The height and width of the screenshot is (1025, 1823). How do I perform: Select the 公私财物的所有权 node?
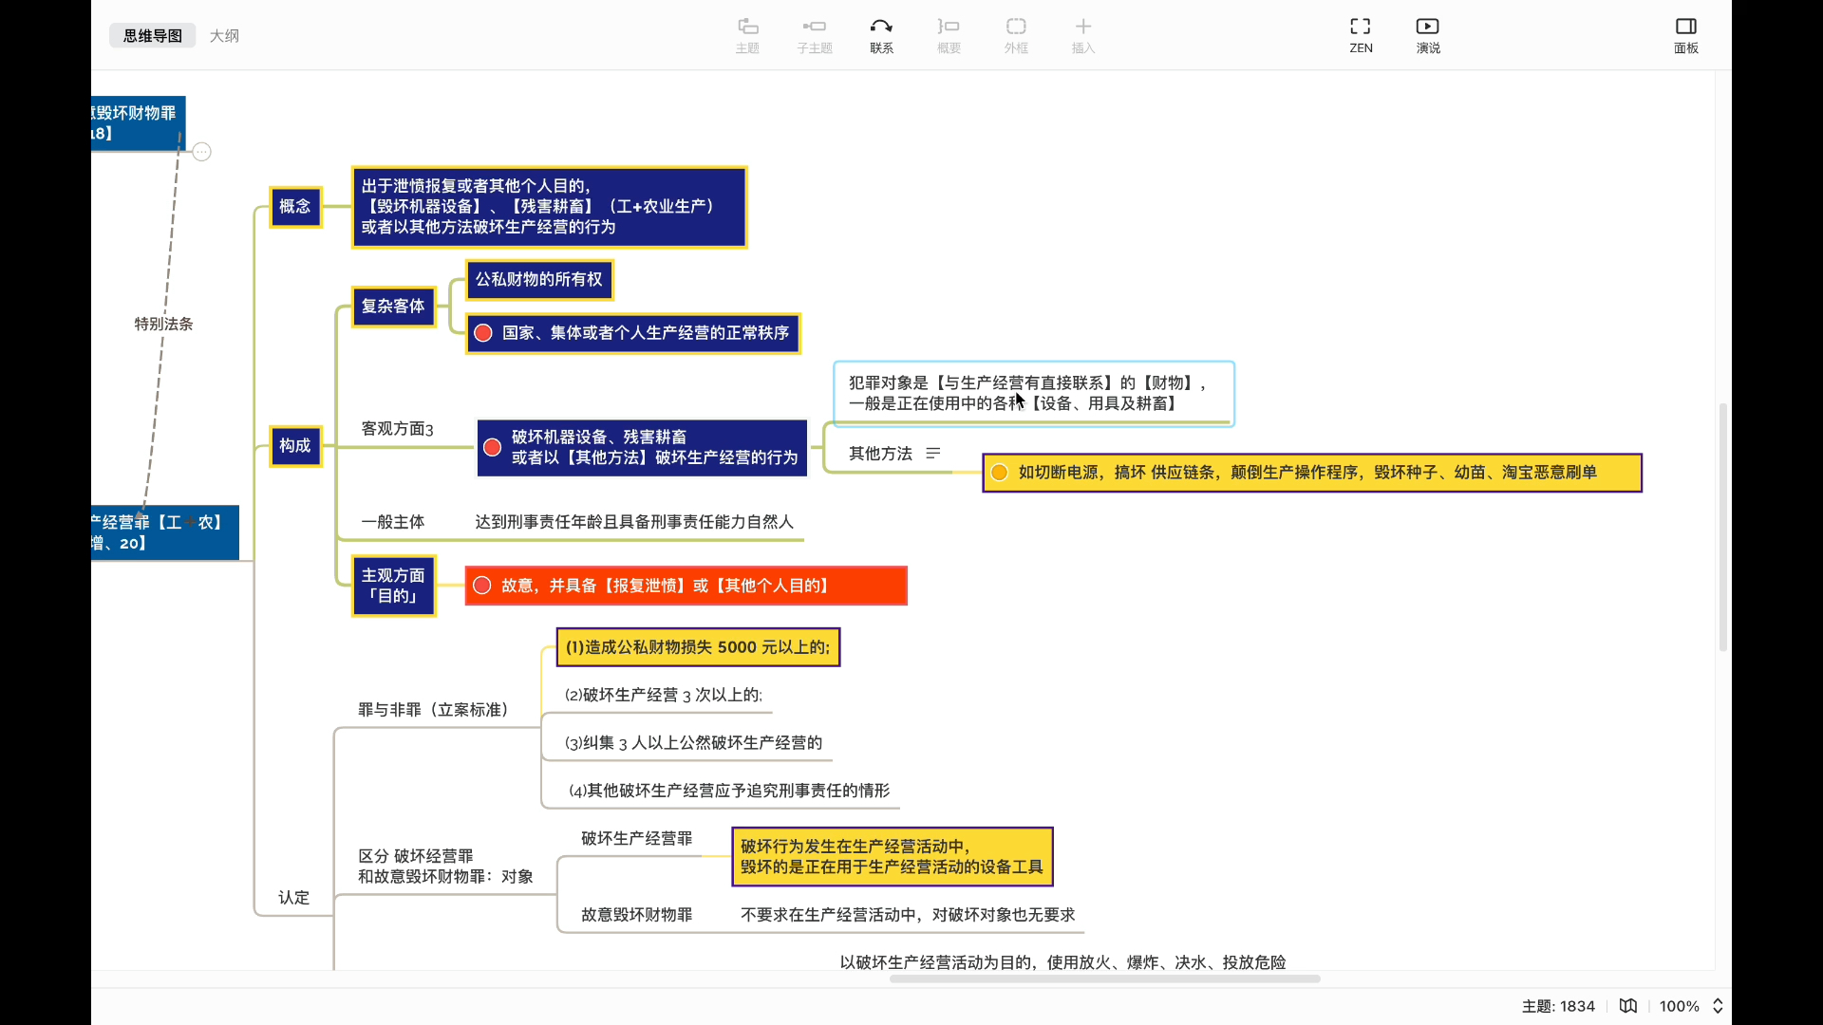pyautogui.click(x=539, y=280)
